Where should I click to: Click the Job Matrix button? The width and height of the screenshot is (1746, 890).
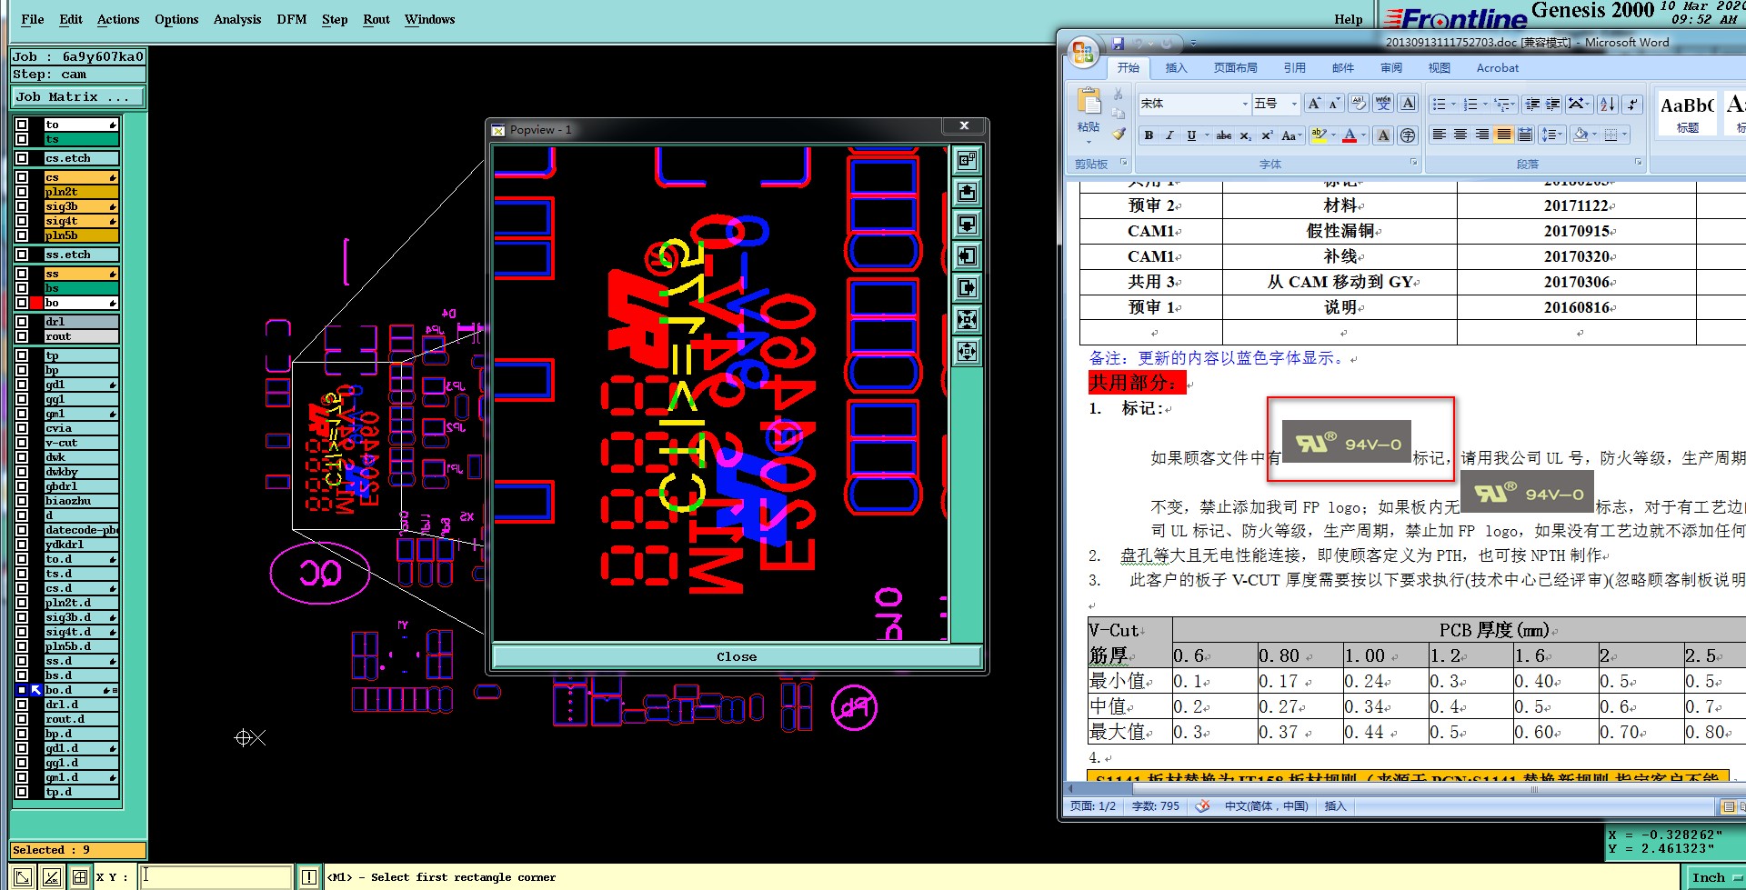(x=78, y=96)
